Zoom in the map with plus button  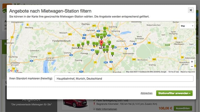[192, 62]
